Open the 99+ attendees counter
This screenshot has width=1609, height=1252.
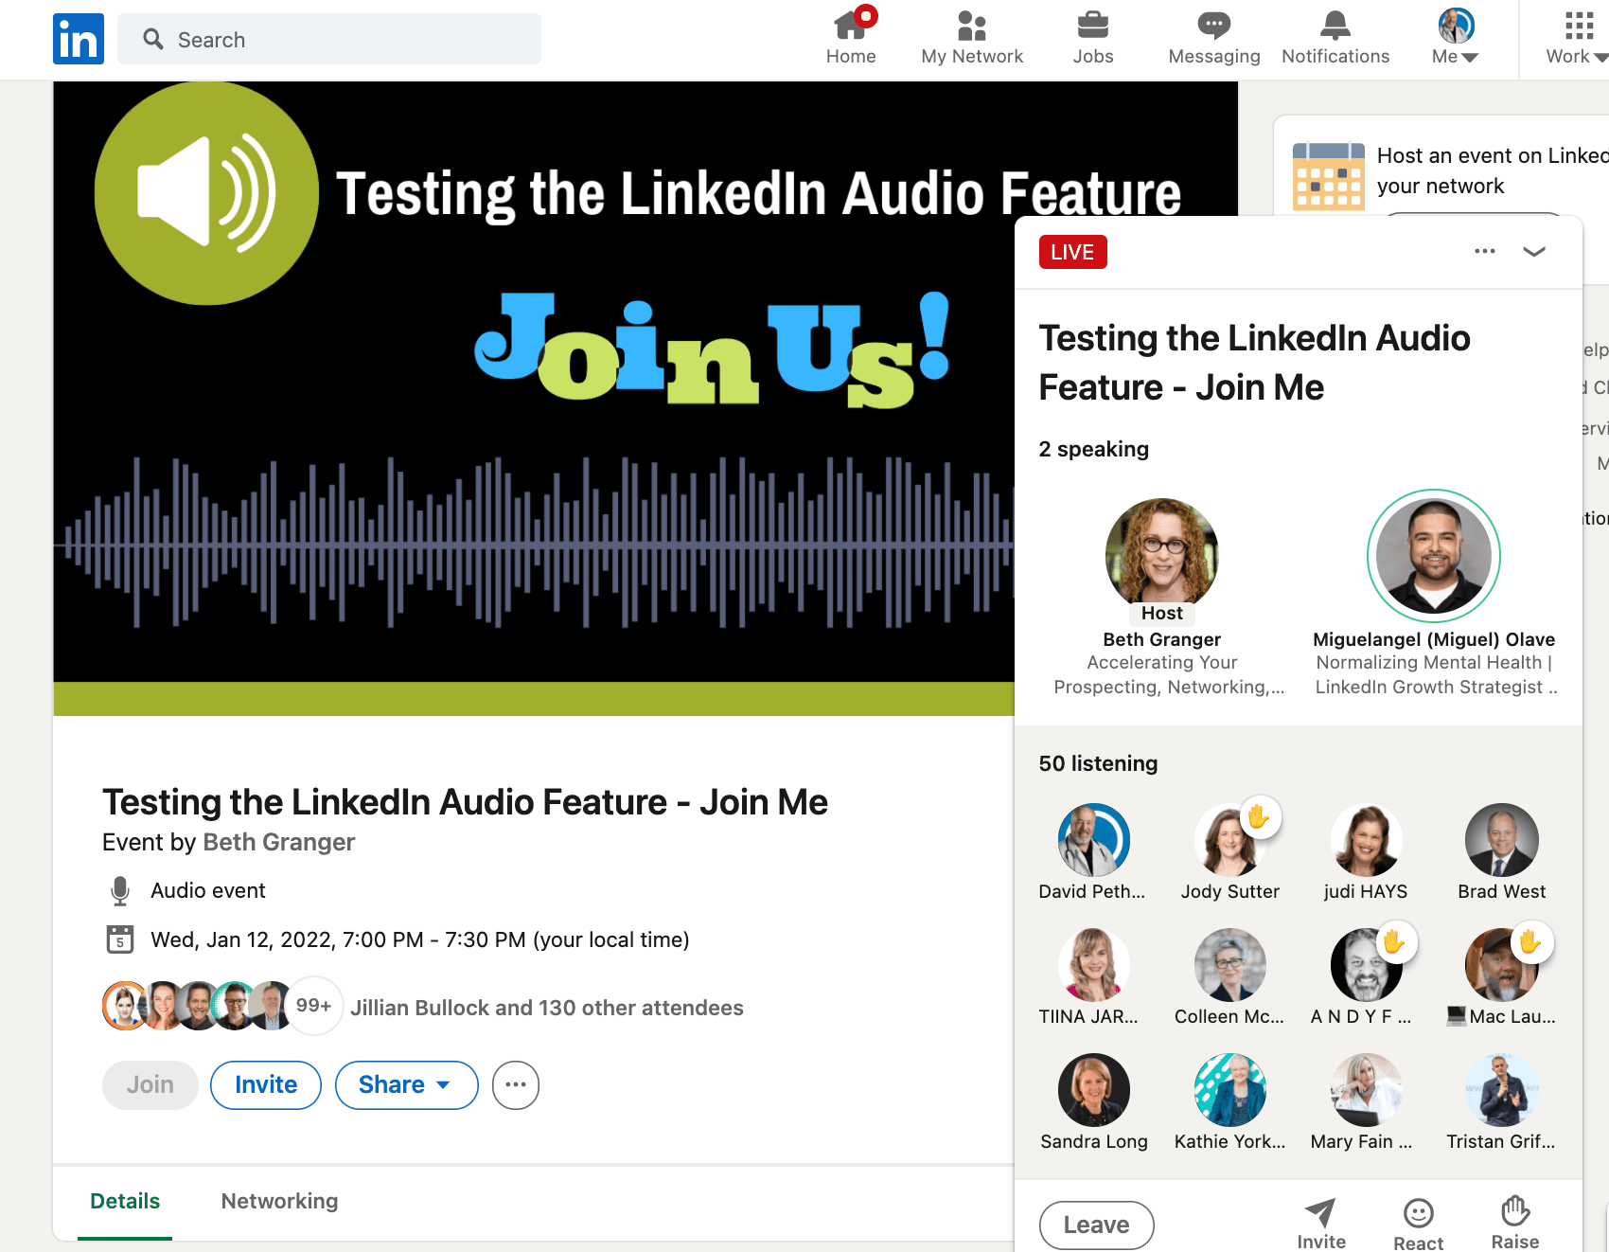point(313,1006)
